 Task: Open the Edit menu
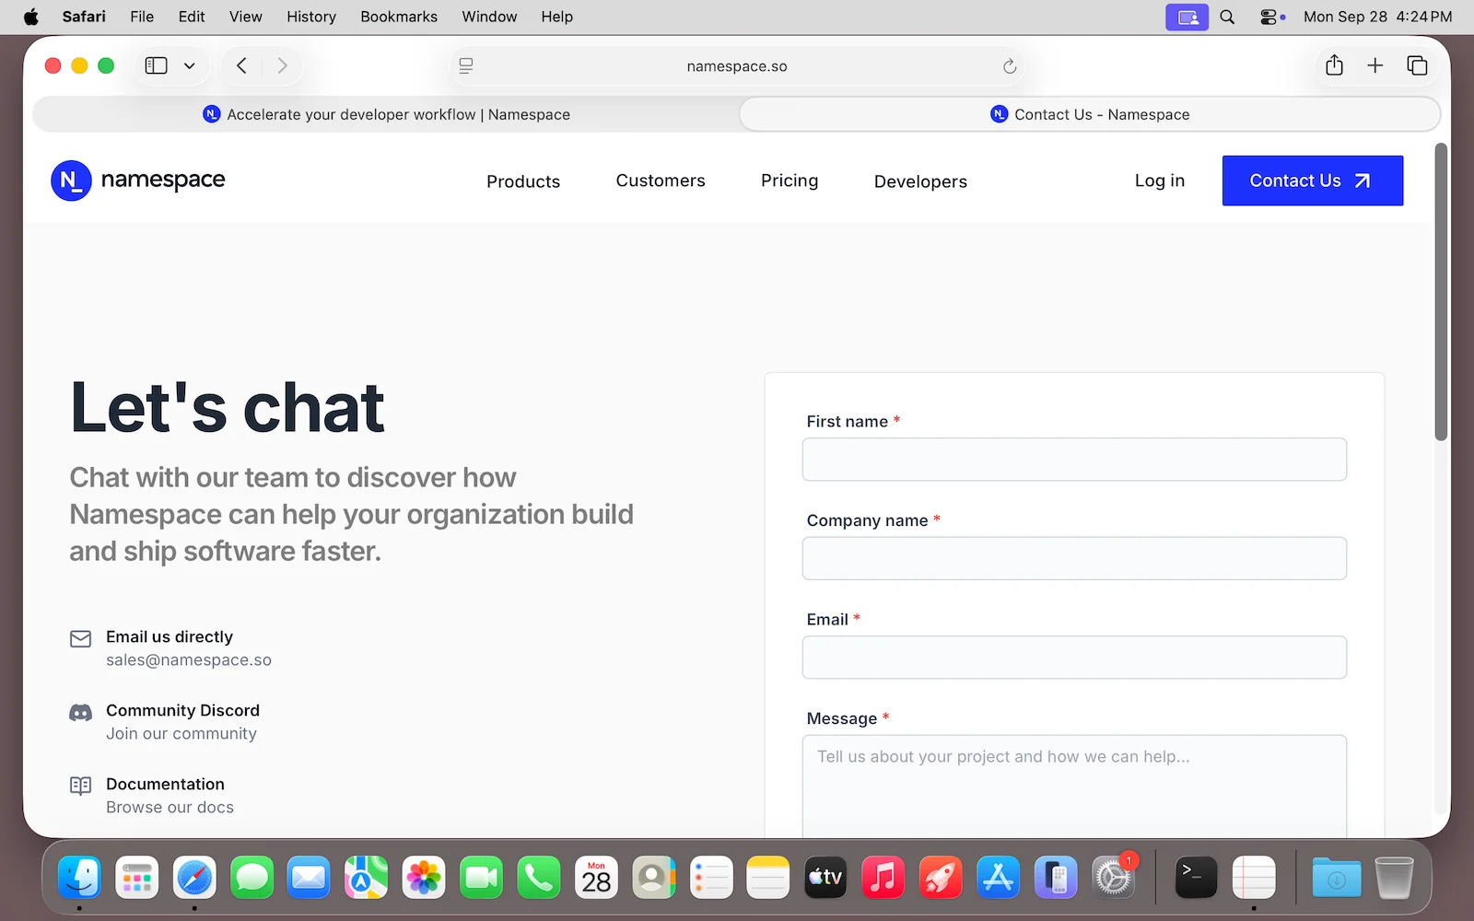tap(192, 17)
